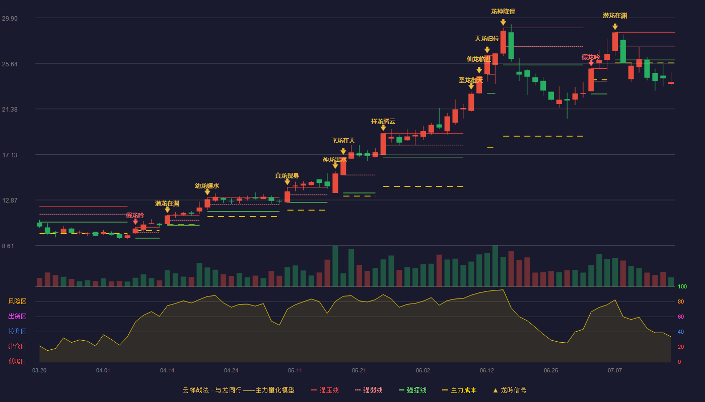Click the 龙神降世 signal text label
This screenshot has width=705, height=402.
pyautogui.click(x=503, y=12)
